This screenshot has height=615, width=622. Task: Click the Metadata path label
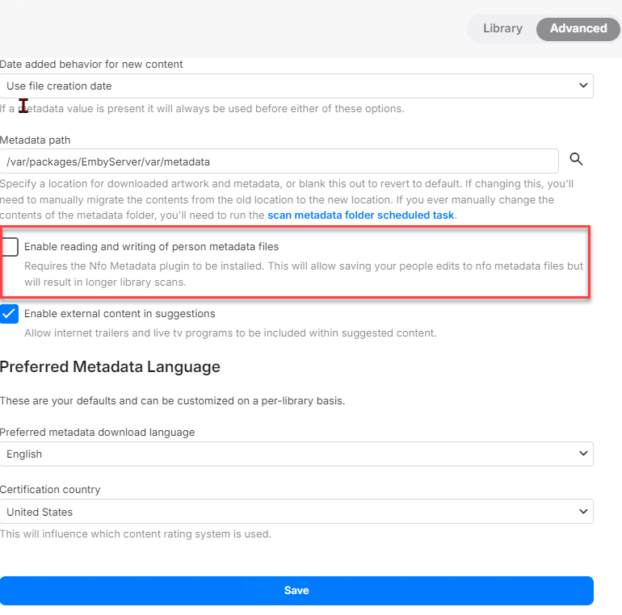point(35,140)
